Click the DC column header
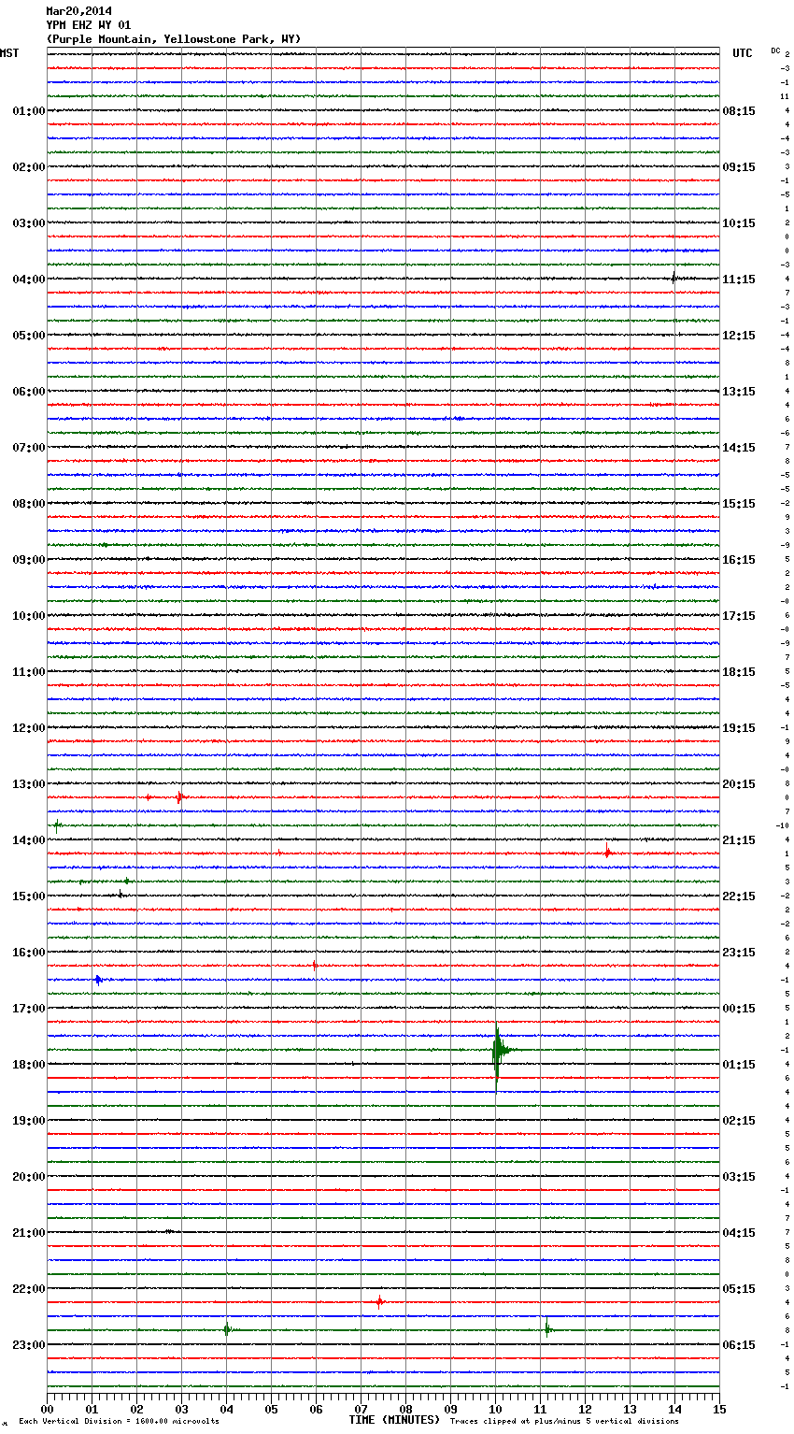The image size is (794, 1434). pos(775,50)
